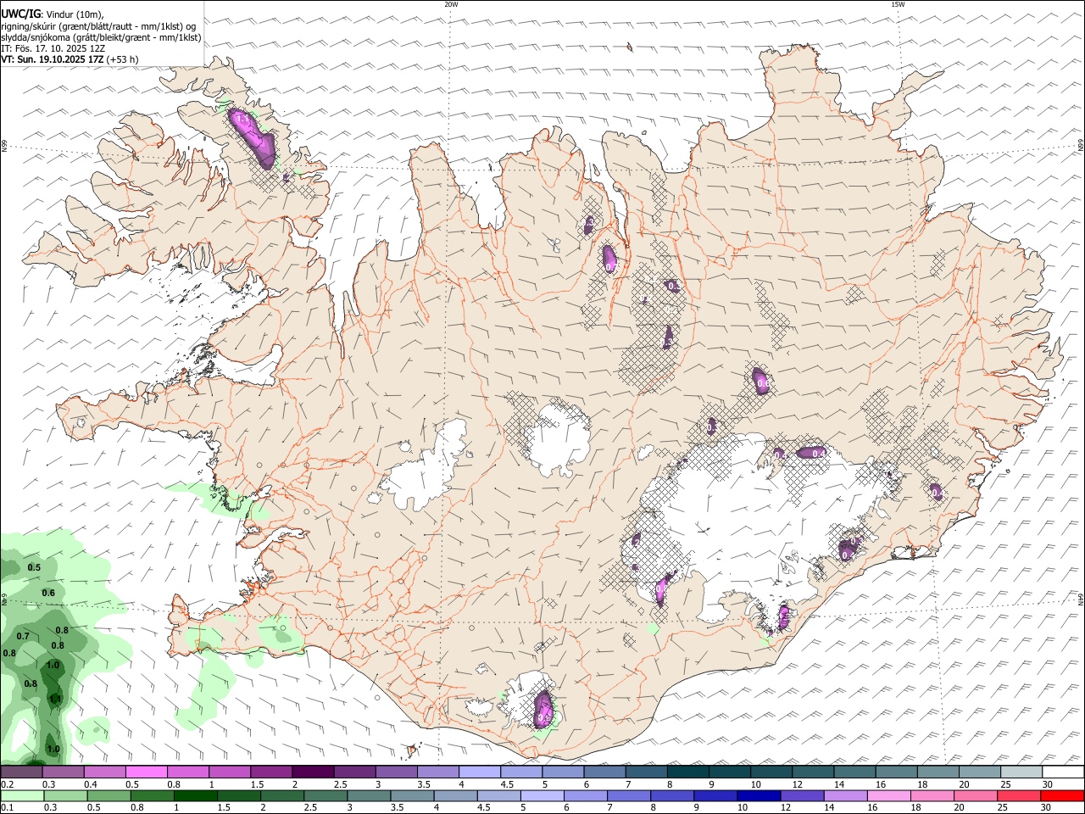
Task: Click the bold UWC/IG title text
Action: pyautogui.click(x=19, y=14)
